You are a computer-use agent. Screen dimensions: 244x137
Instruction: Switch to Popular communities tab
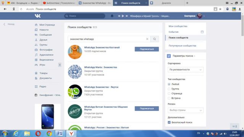182,46
